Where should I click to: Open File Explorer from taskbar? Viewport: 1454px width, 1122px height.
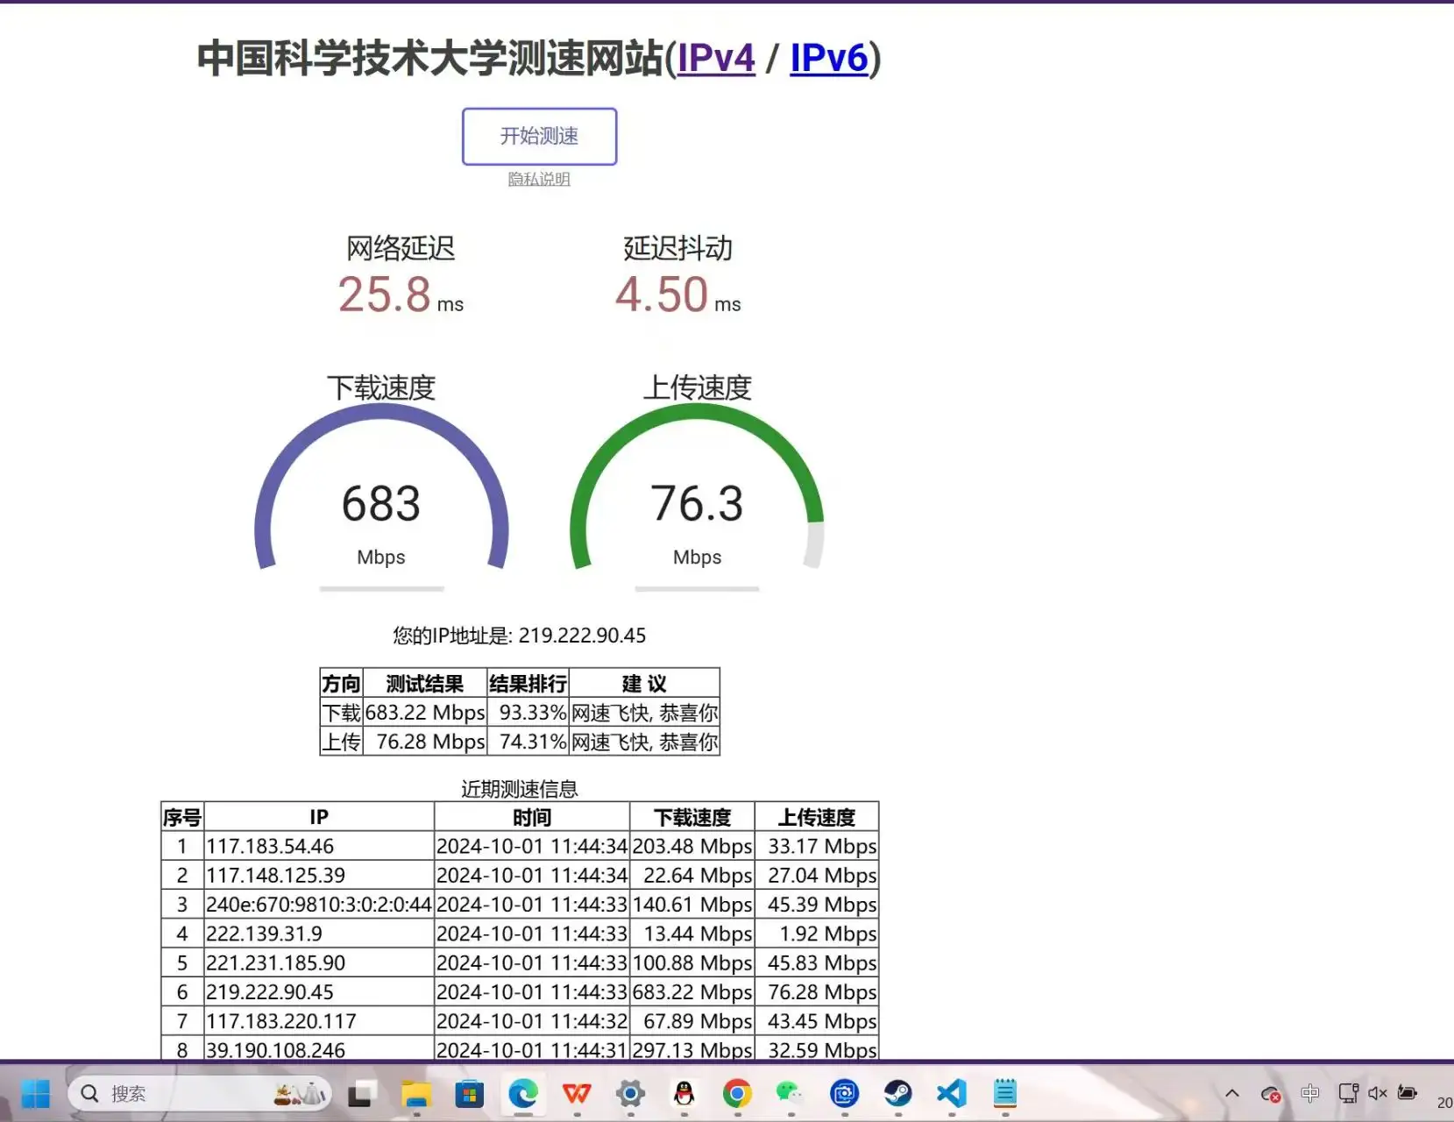click(416, 1094)
